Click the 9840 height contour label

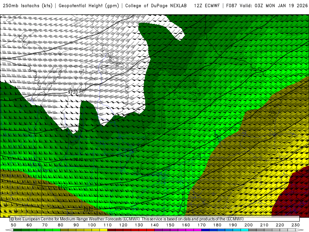[78, 159]
